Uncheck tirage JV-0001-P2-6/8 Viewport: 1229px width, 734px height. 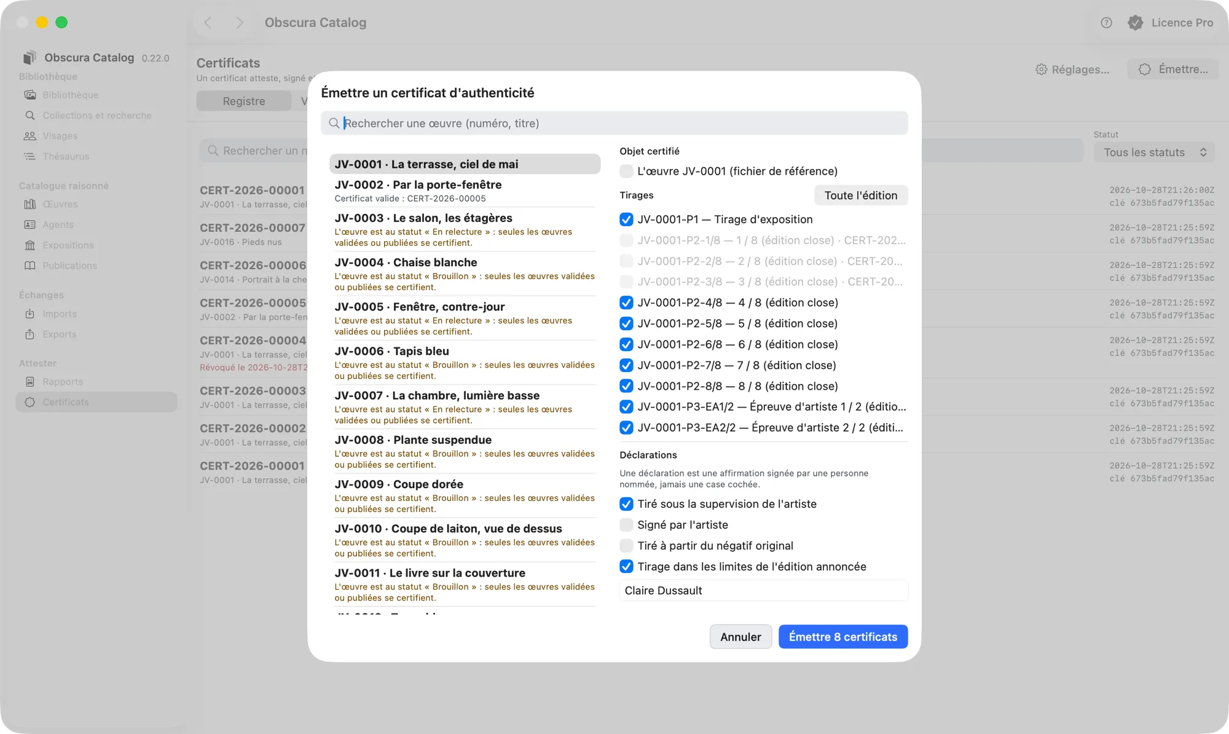(626, 344)
